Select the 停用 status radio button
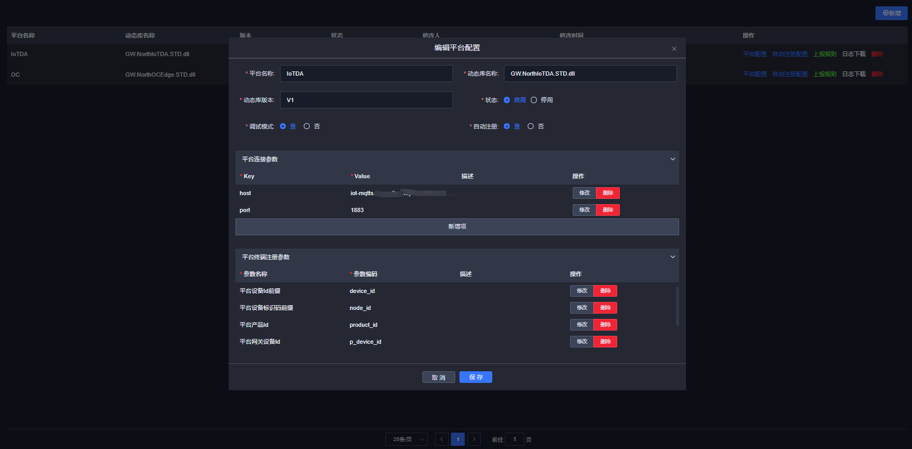Image resolution: width=912 pixels, height=449 pixels. 534,100
